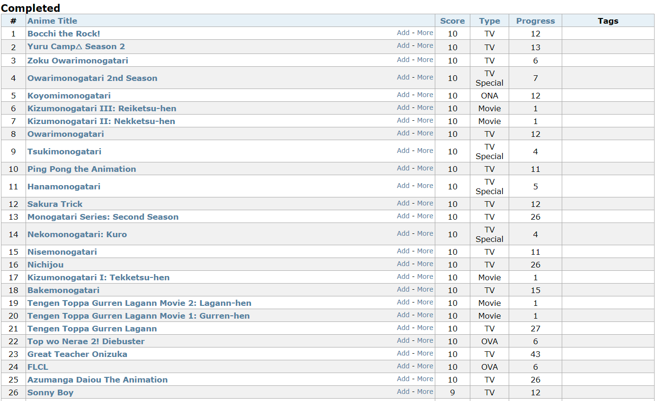Click Add for Sakura Trick row
656x401 pixels.
click(403, 203)
